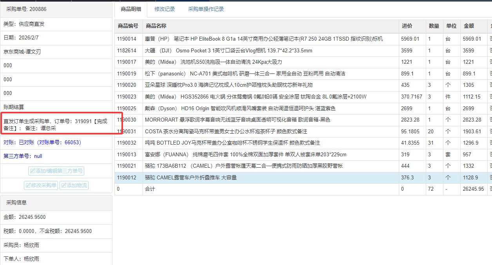The width and height of the screenshot is (492, 265).
Task: Click the 对账单号 66053 reconciliation link
Action: (x=42, y=142)
